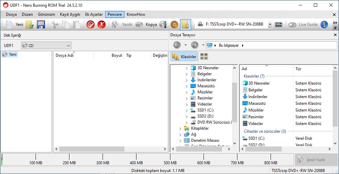Image resolution: width=339 pixels, height=174 pixels.
Task: Select Müzikler in folder tree
Action: (202, 92)
